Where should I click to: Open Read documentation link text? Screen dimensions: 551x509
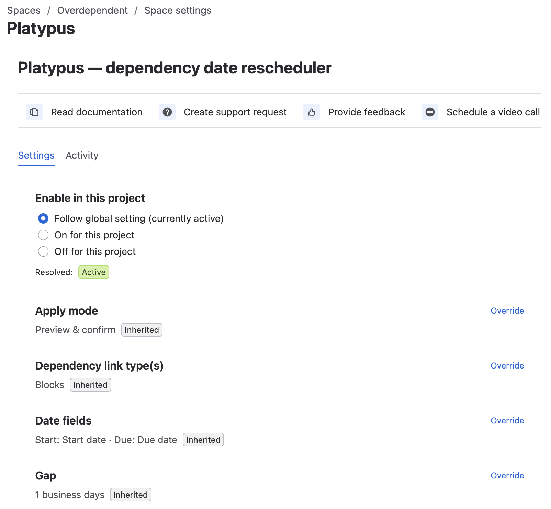pos(97,112)
